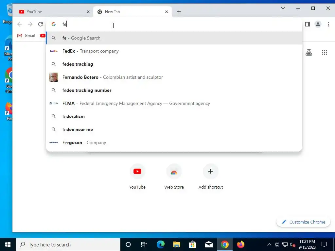Reload the page with the refresh icon
The image size is (335, 251).
pos(41,24)
